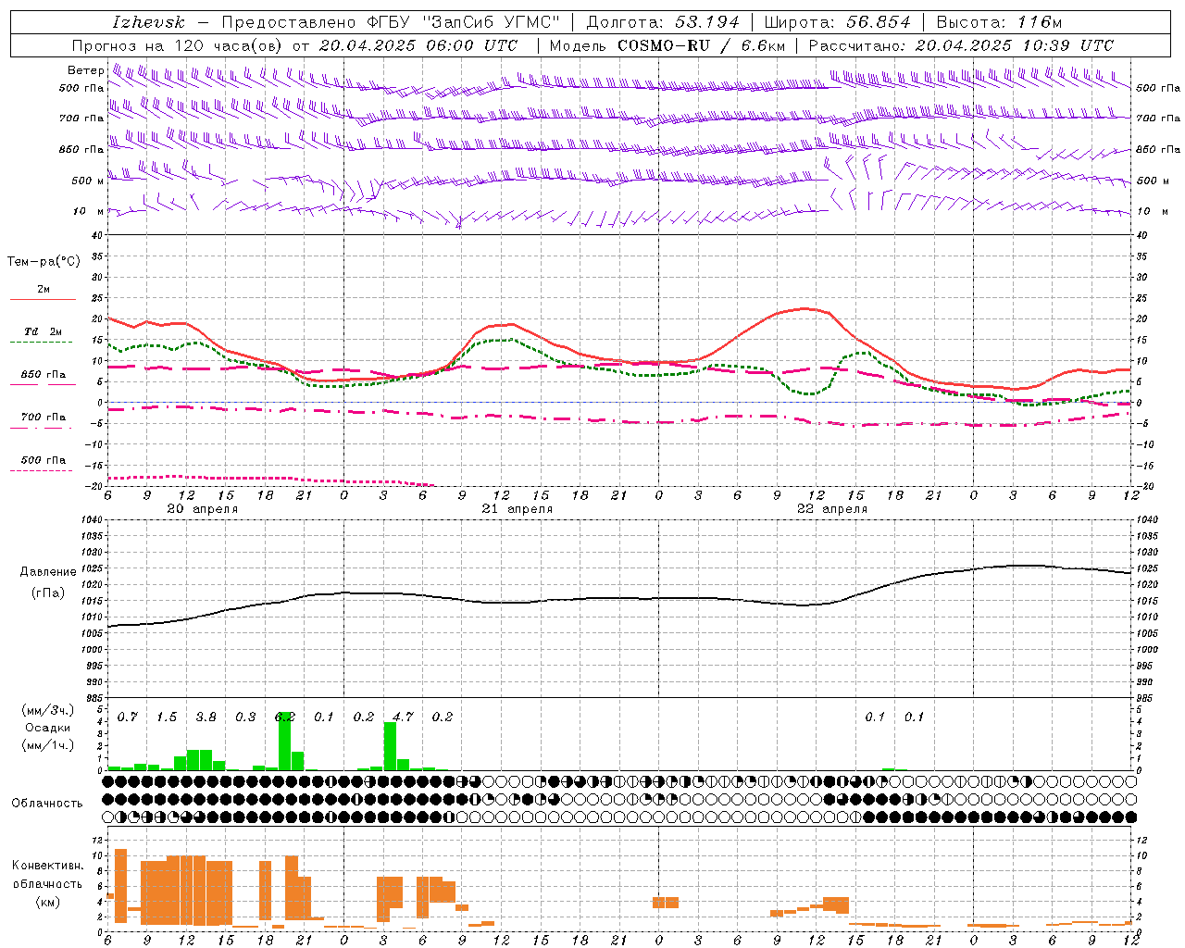1185x948 pixels.
Task: Click the Осадки precipitation label
Action: pos(46,728)
